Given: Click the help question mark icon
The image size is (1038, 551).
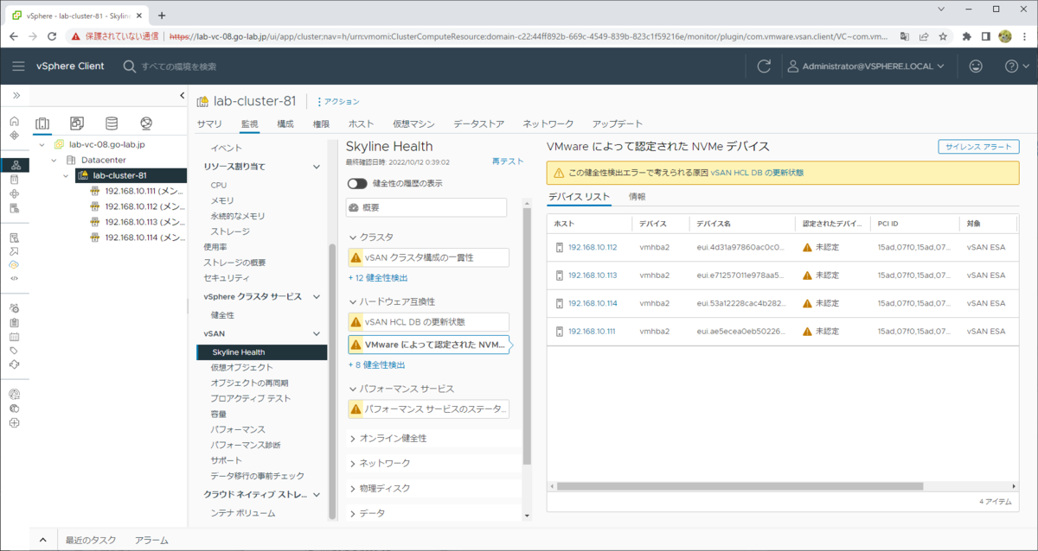Looking at the screenshot, I should [1011, 66].
